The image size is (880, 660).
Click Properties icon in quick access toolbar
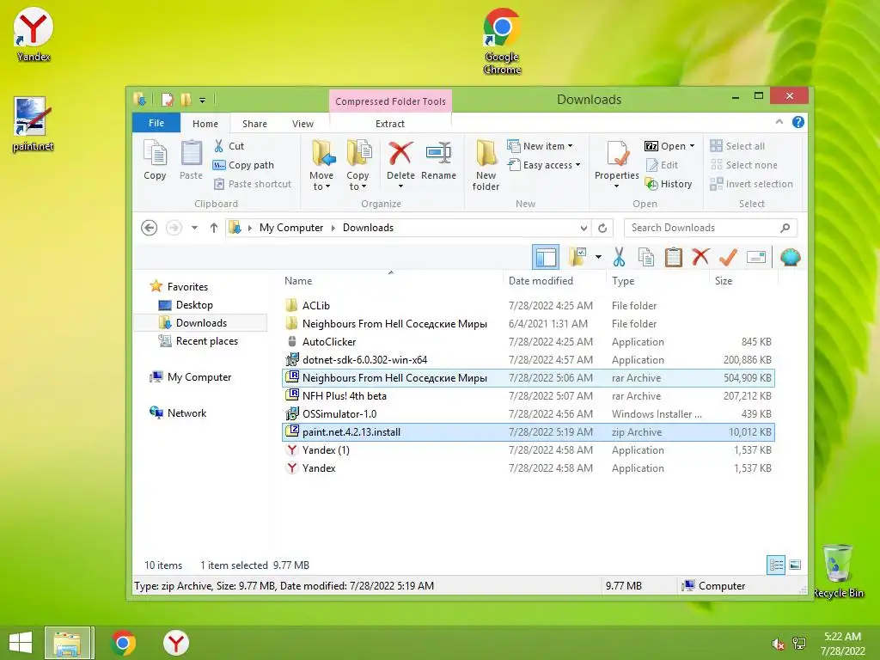coord(168,100)
